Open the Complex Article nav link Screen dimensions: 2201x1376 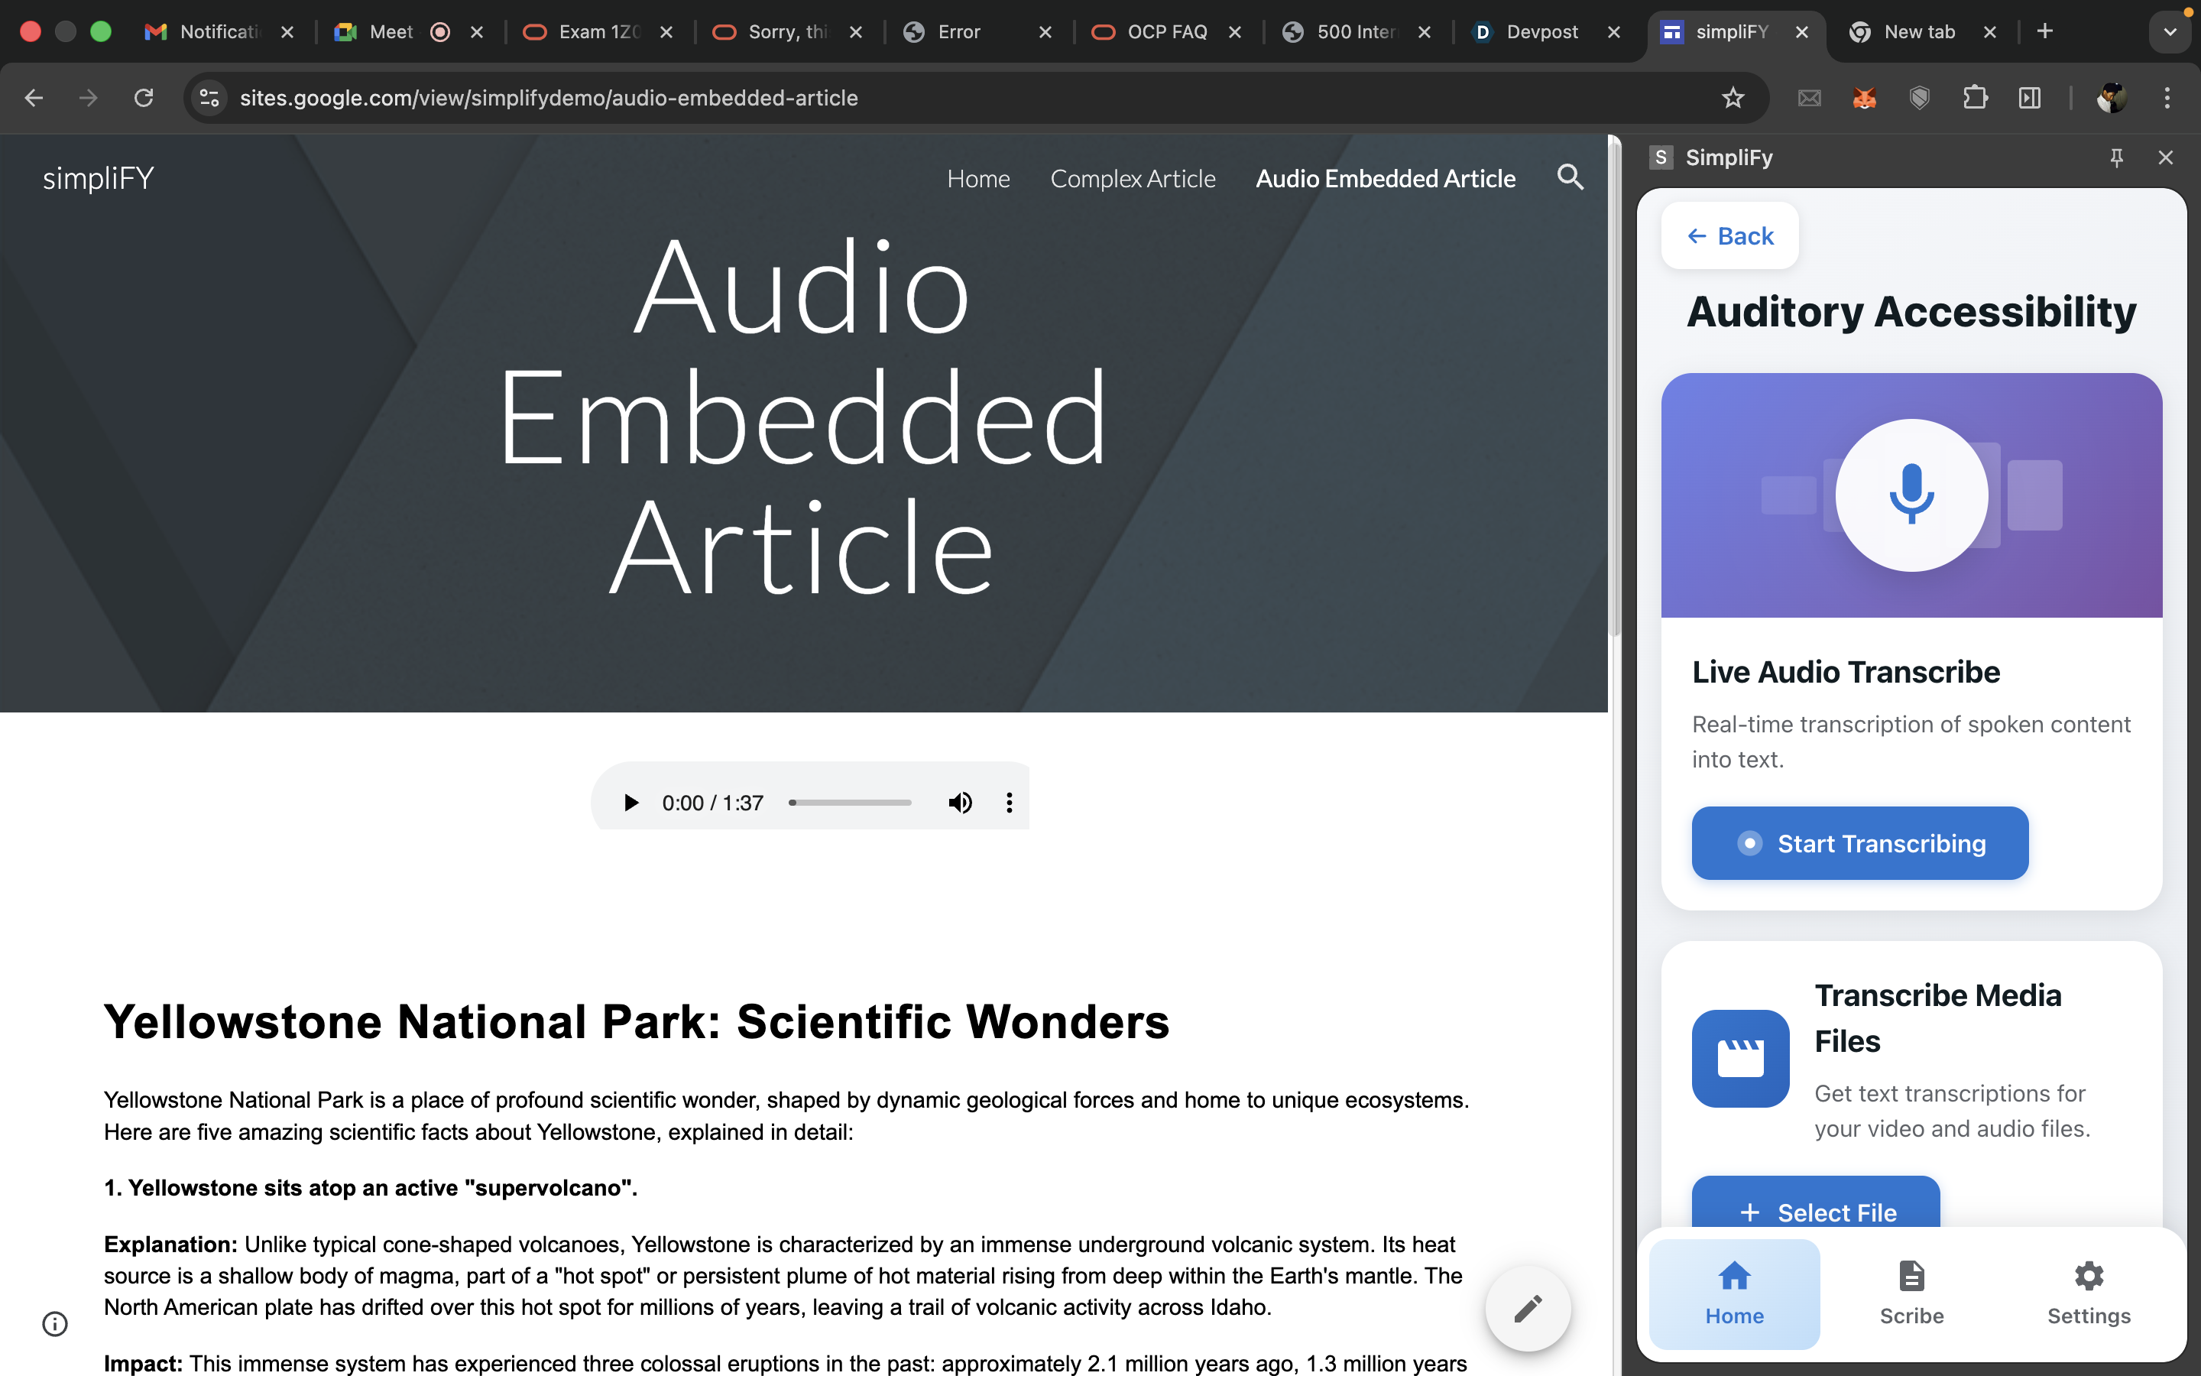tap(1133, 178)
